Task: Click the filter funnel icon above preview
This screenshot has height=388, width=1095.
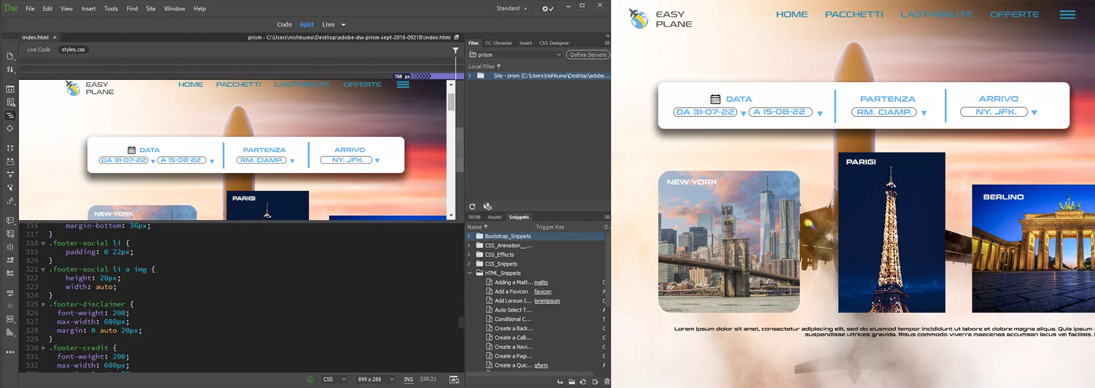Action: point(456,51)
